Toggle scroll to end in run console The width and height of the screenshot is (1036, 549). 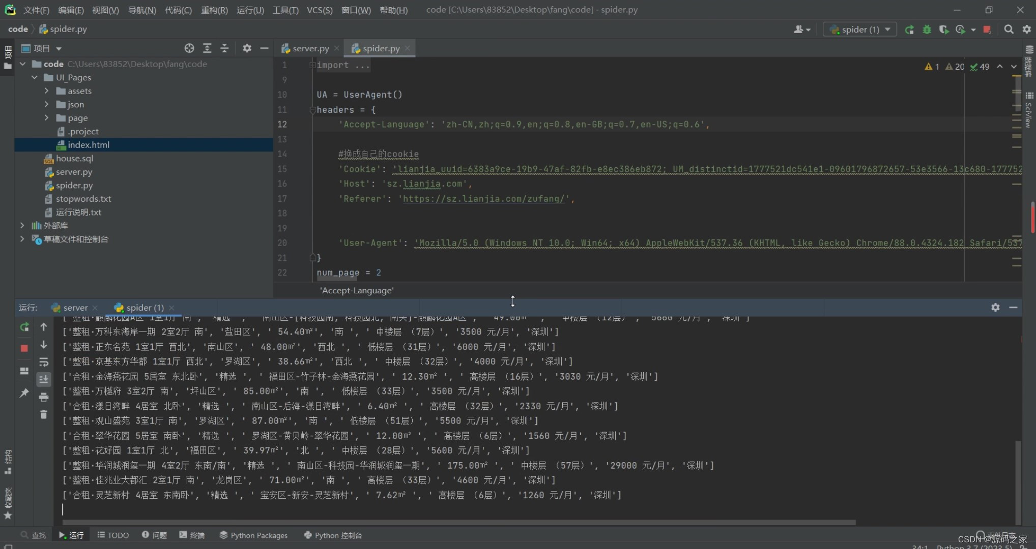(x=44, y=379)
